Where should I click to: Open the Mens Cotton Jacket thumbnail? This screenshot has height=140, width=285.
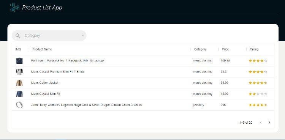point(19,83)
